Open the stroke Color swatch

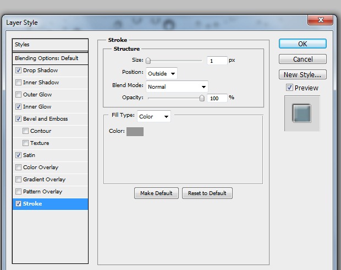pyautogui.click(x=135, y=132)
